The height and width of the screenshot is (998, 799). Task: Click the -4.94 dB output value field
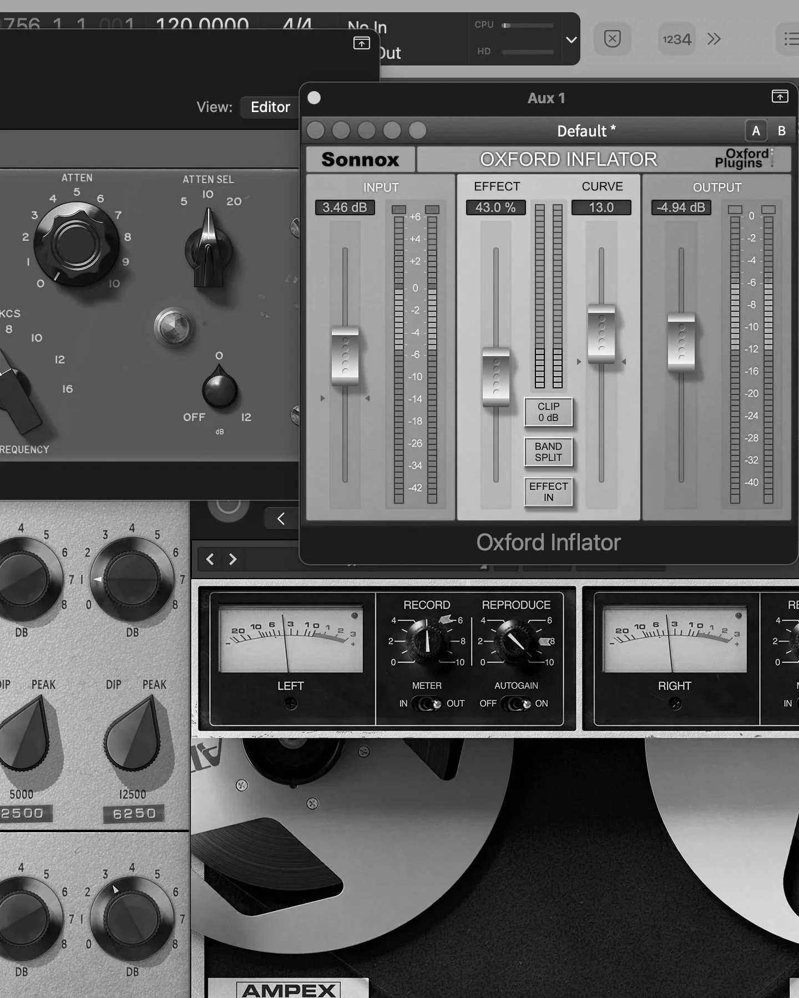click(x=681, y=207)
